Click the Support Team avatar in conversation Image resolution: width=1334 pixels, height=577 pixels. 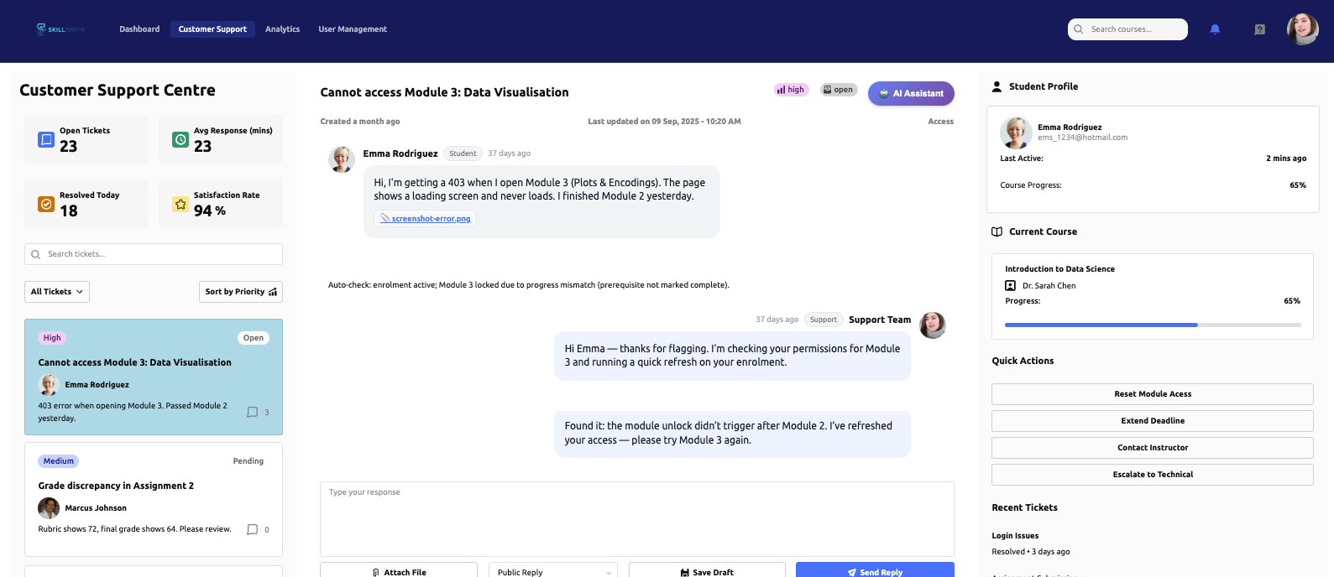[x=933, y=325]
